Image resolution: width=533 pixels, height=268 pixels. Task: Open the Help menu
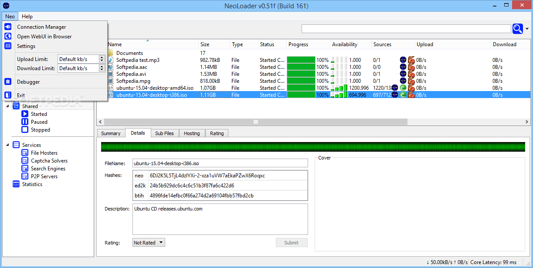[27, 17]
